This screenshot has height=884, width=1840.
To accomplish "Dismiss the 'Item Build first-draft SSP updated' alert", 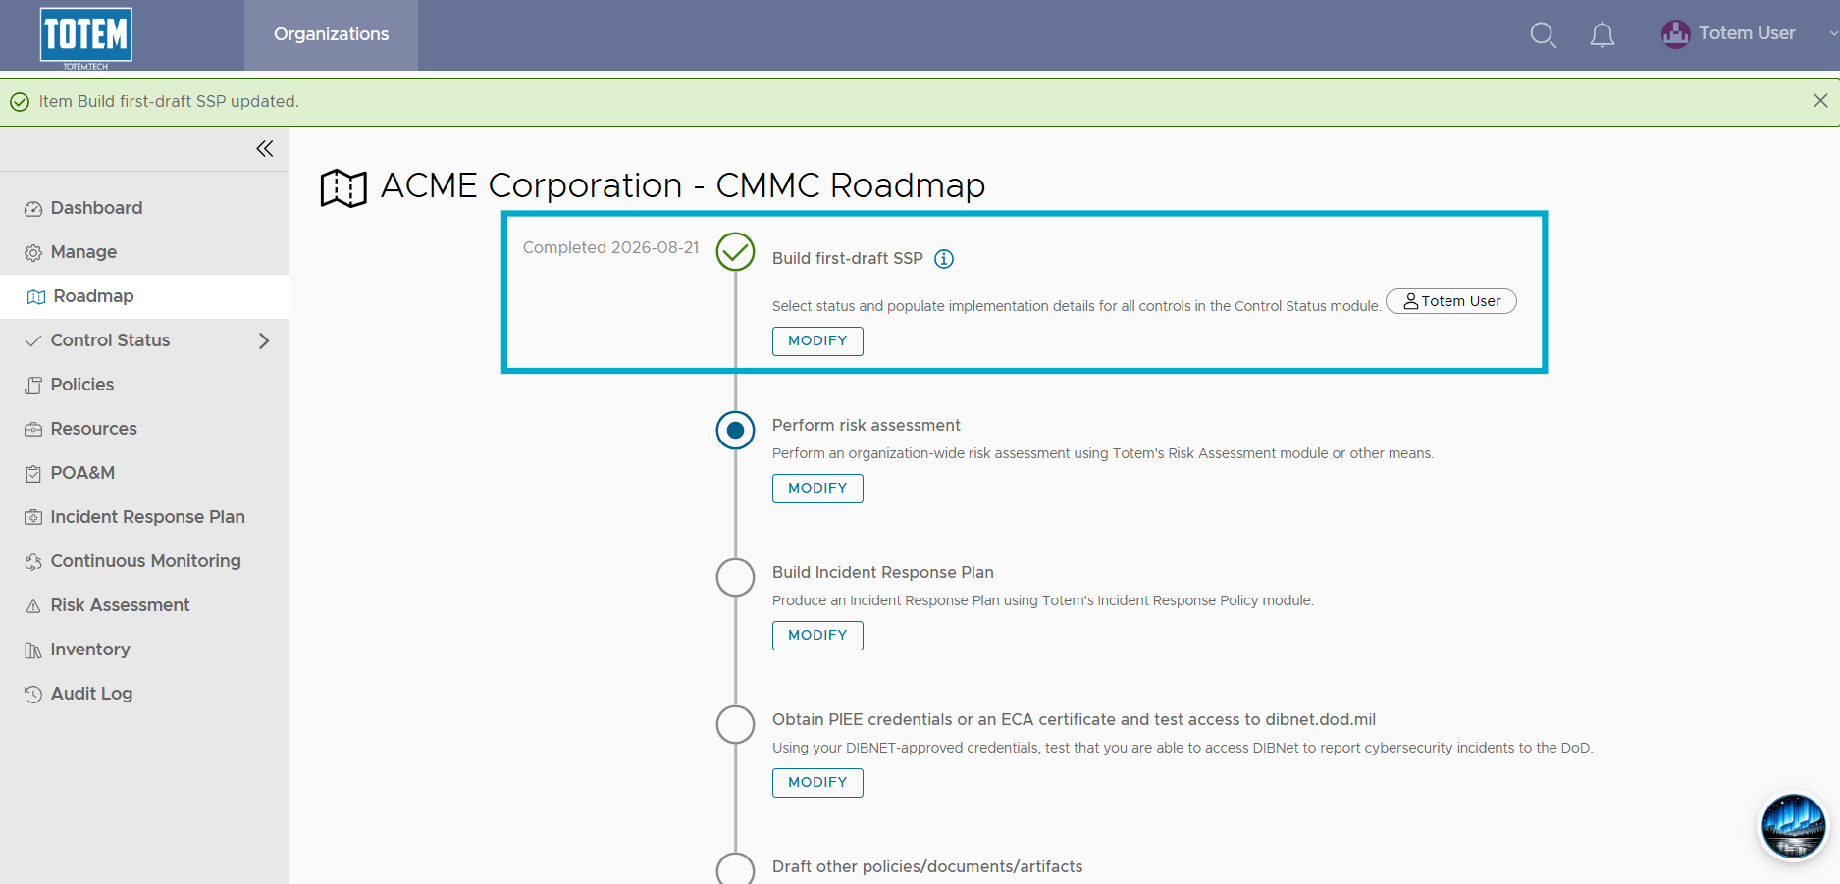I will tap(1820, 101).
